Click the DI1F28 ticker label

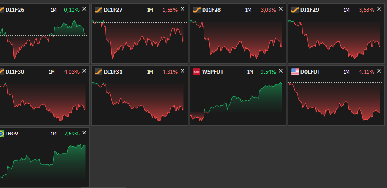tap(212, 10)
